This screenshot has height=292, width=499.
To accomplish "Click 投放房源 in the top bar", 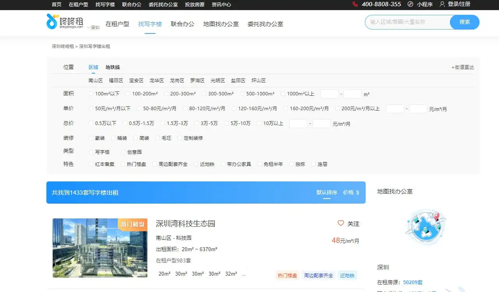I will [x=195, y=5].
